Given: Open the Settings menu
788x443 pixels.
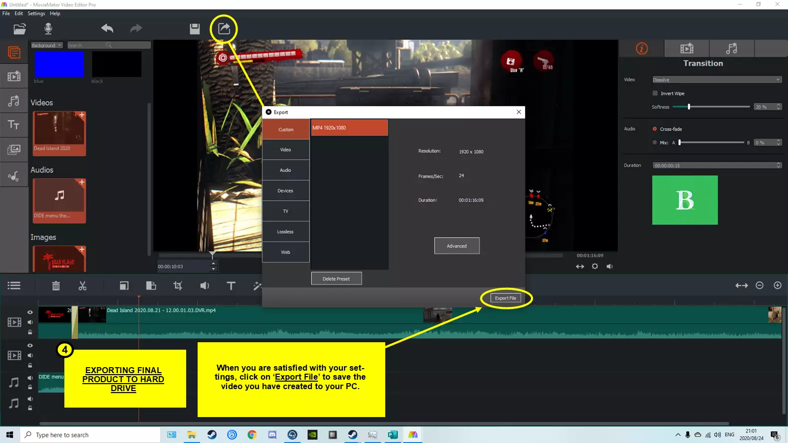Looking at the screenshot, I should coord(36,13).
